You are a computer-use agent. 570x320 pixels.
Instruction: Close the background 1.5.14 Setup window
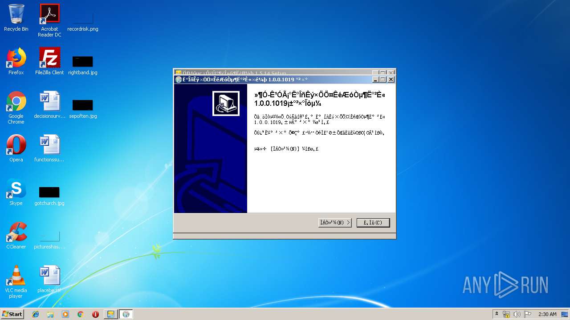point(391,72)
